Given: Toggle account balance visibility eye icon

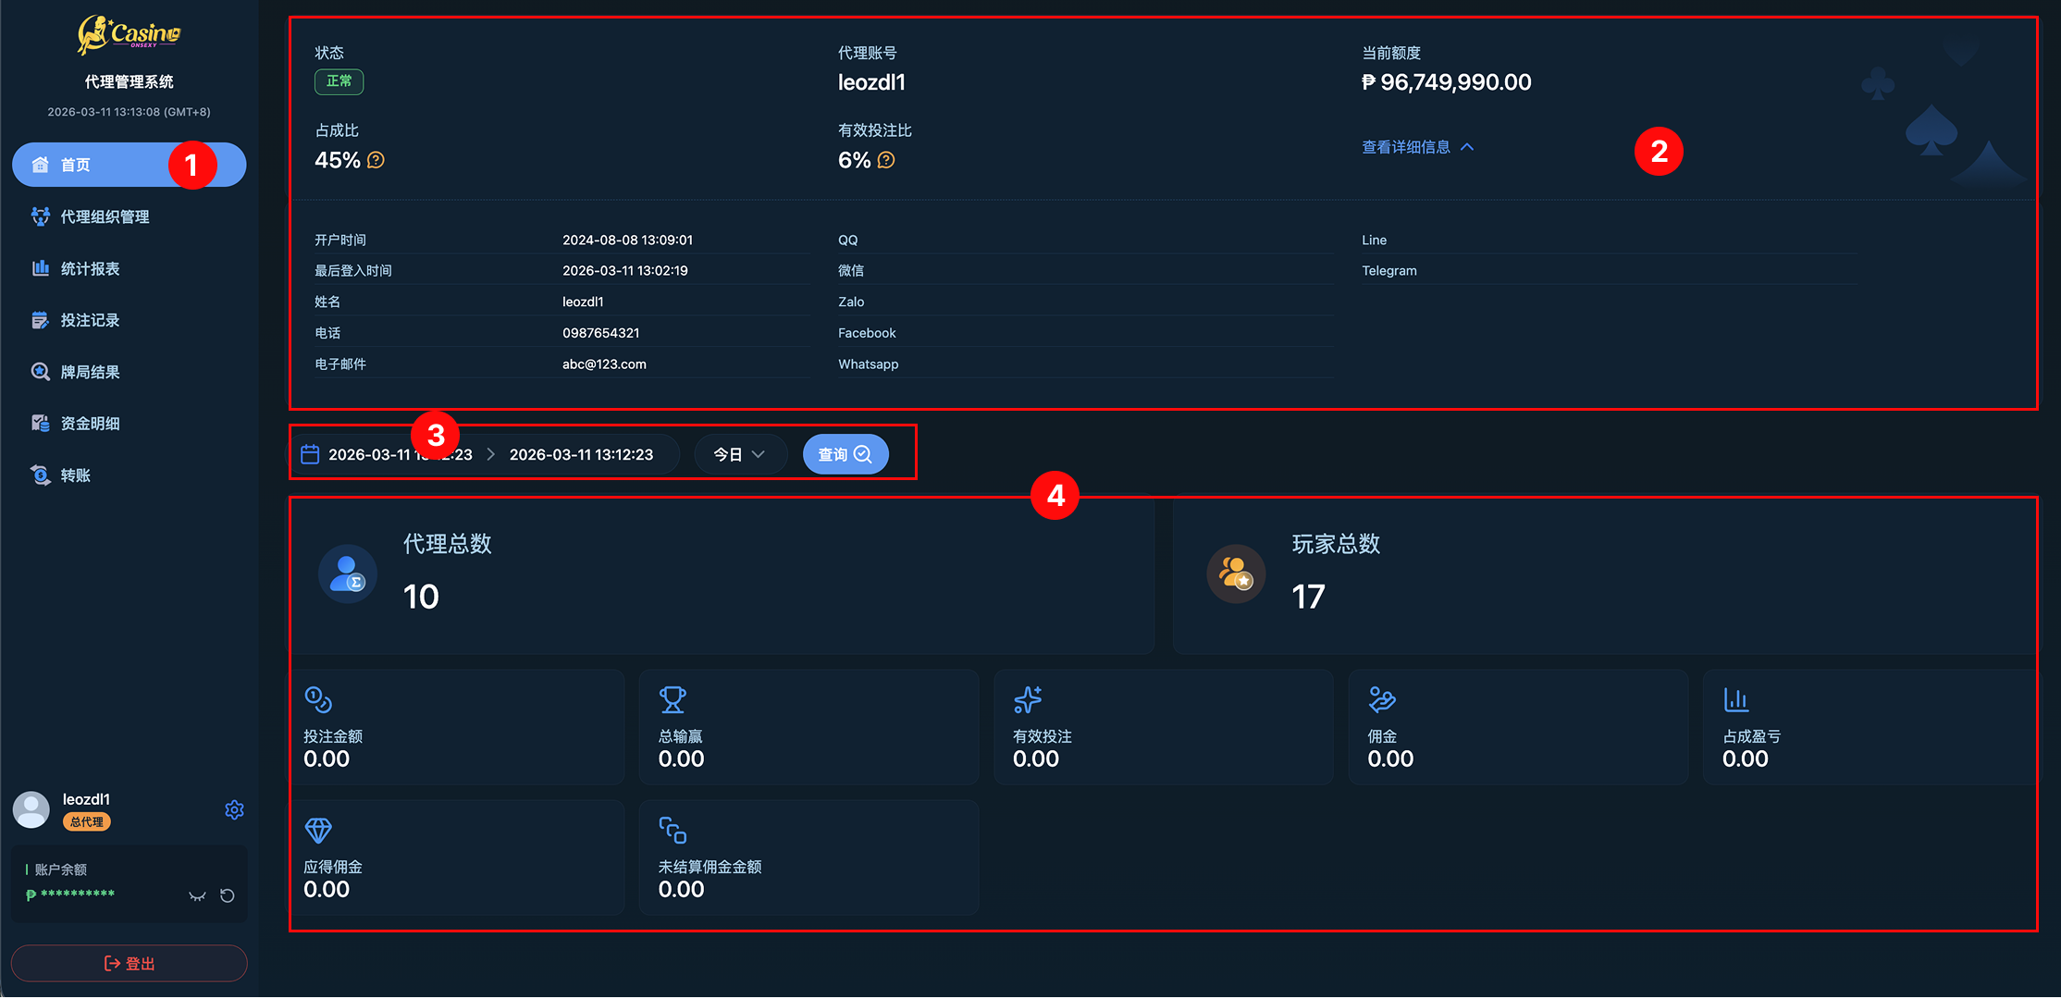Looking at the screenshot, I should 197,895.
